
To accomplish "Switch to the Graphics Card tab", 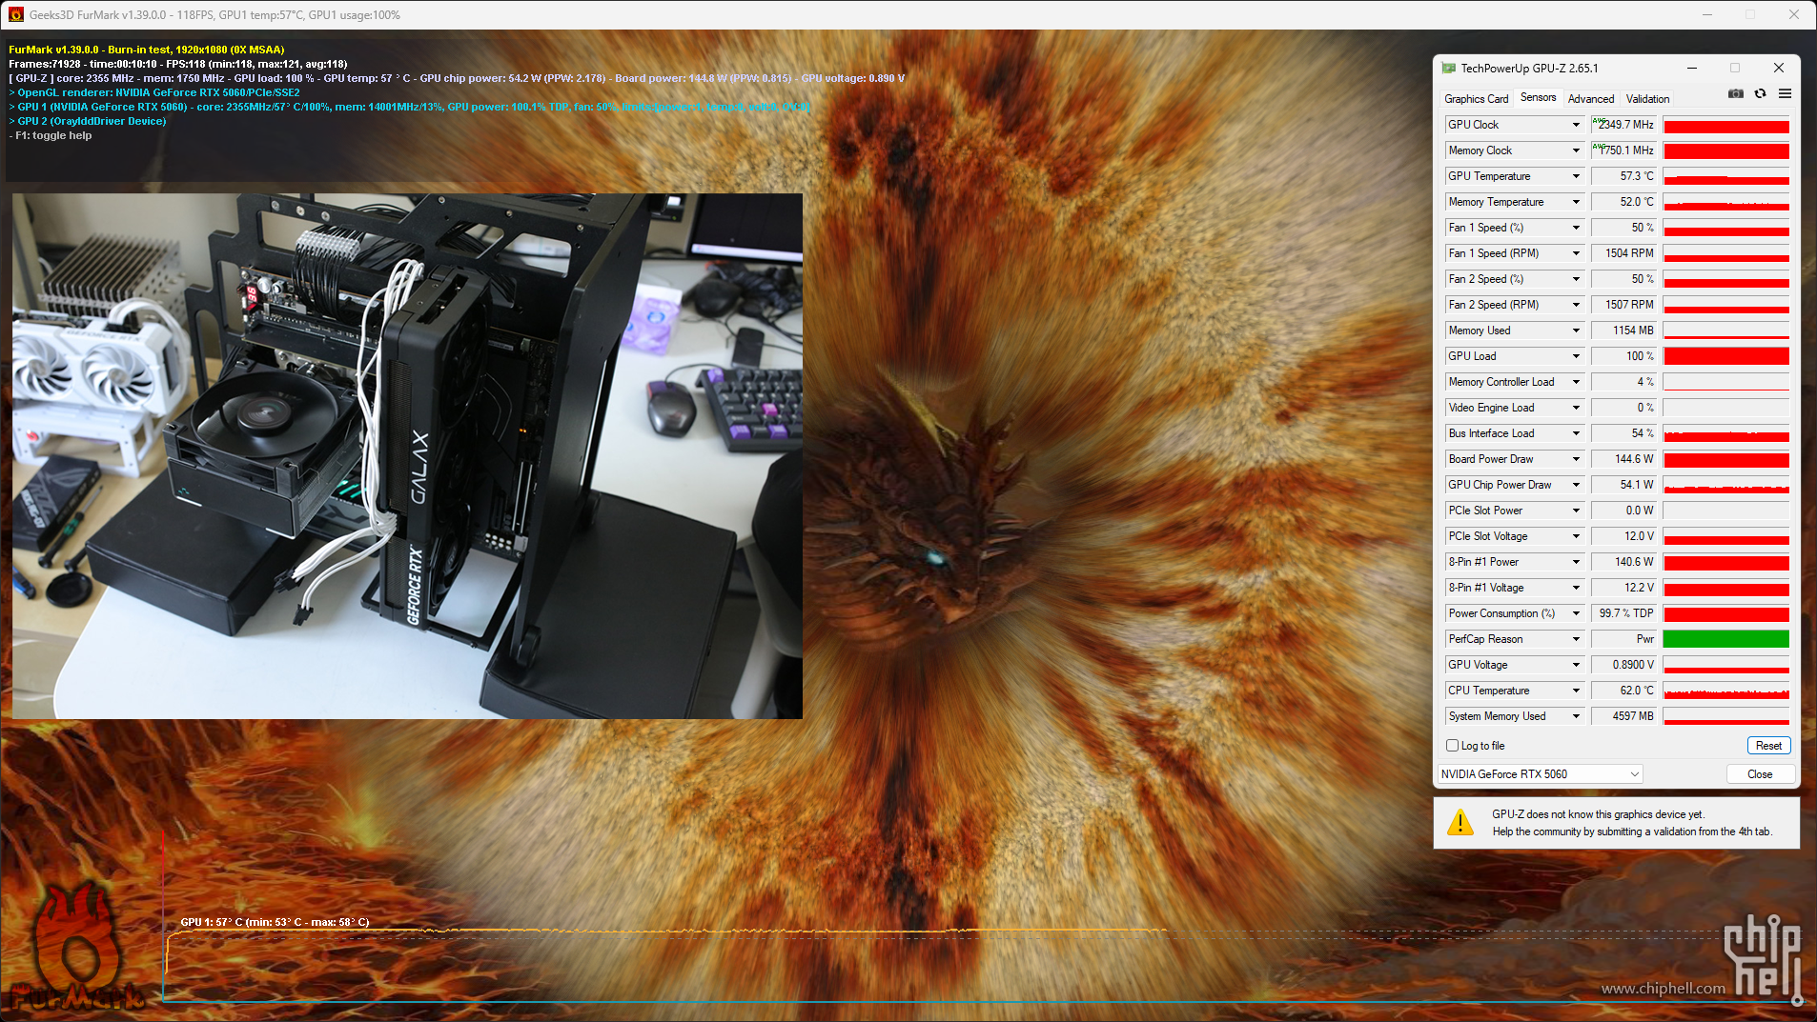I will coord(1476,99).
